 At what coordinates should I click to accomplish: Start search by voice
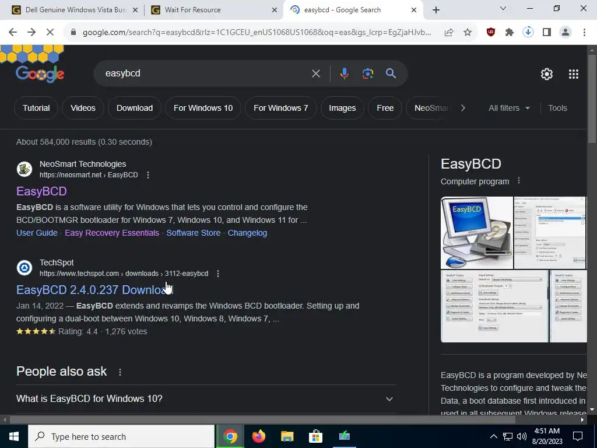click(x=344, y=73)
